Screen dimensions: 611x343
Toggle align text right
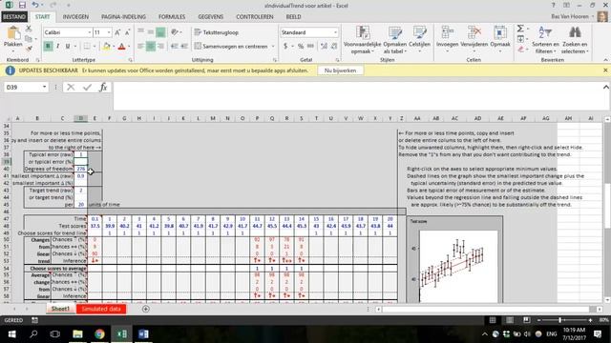160,47
